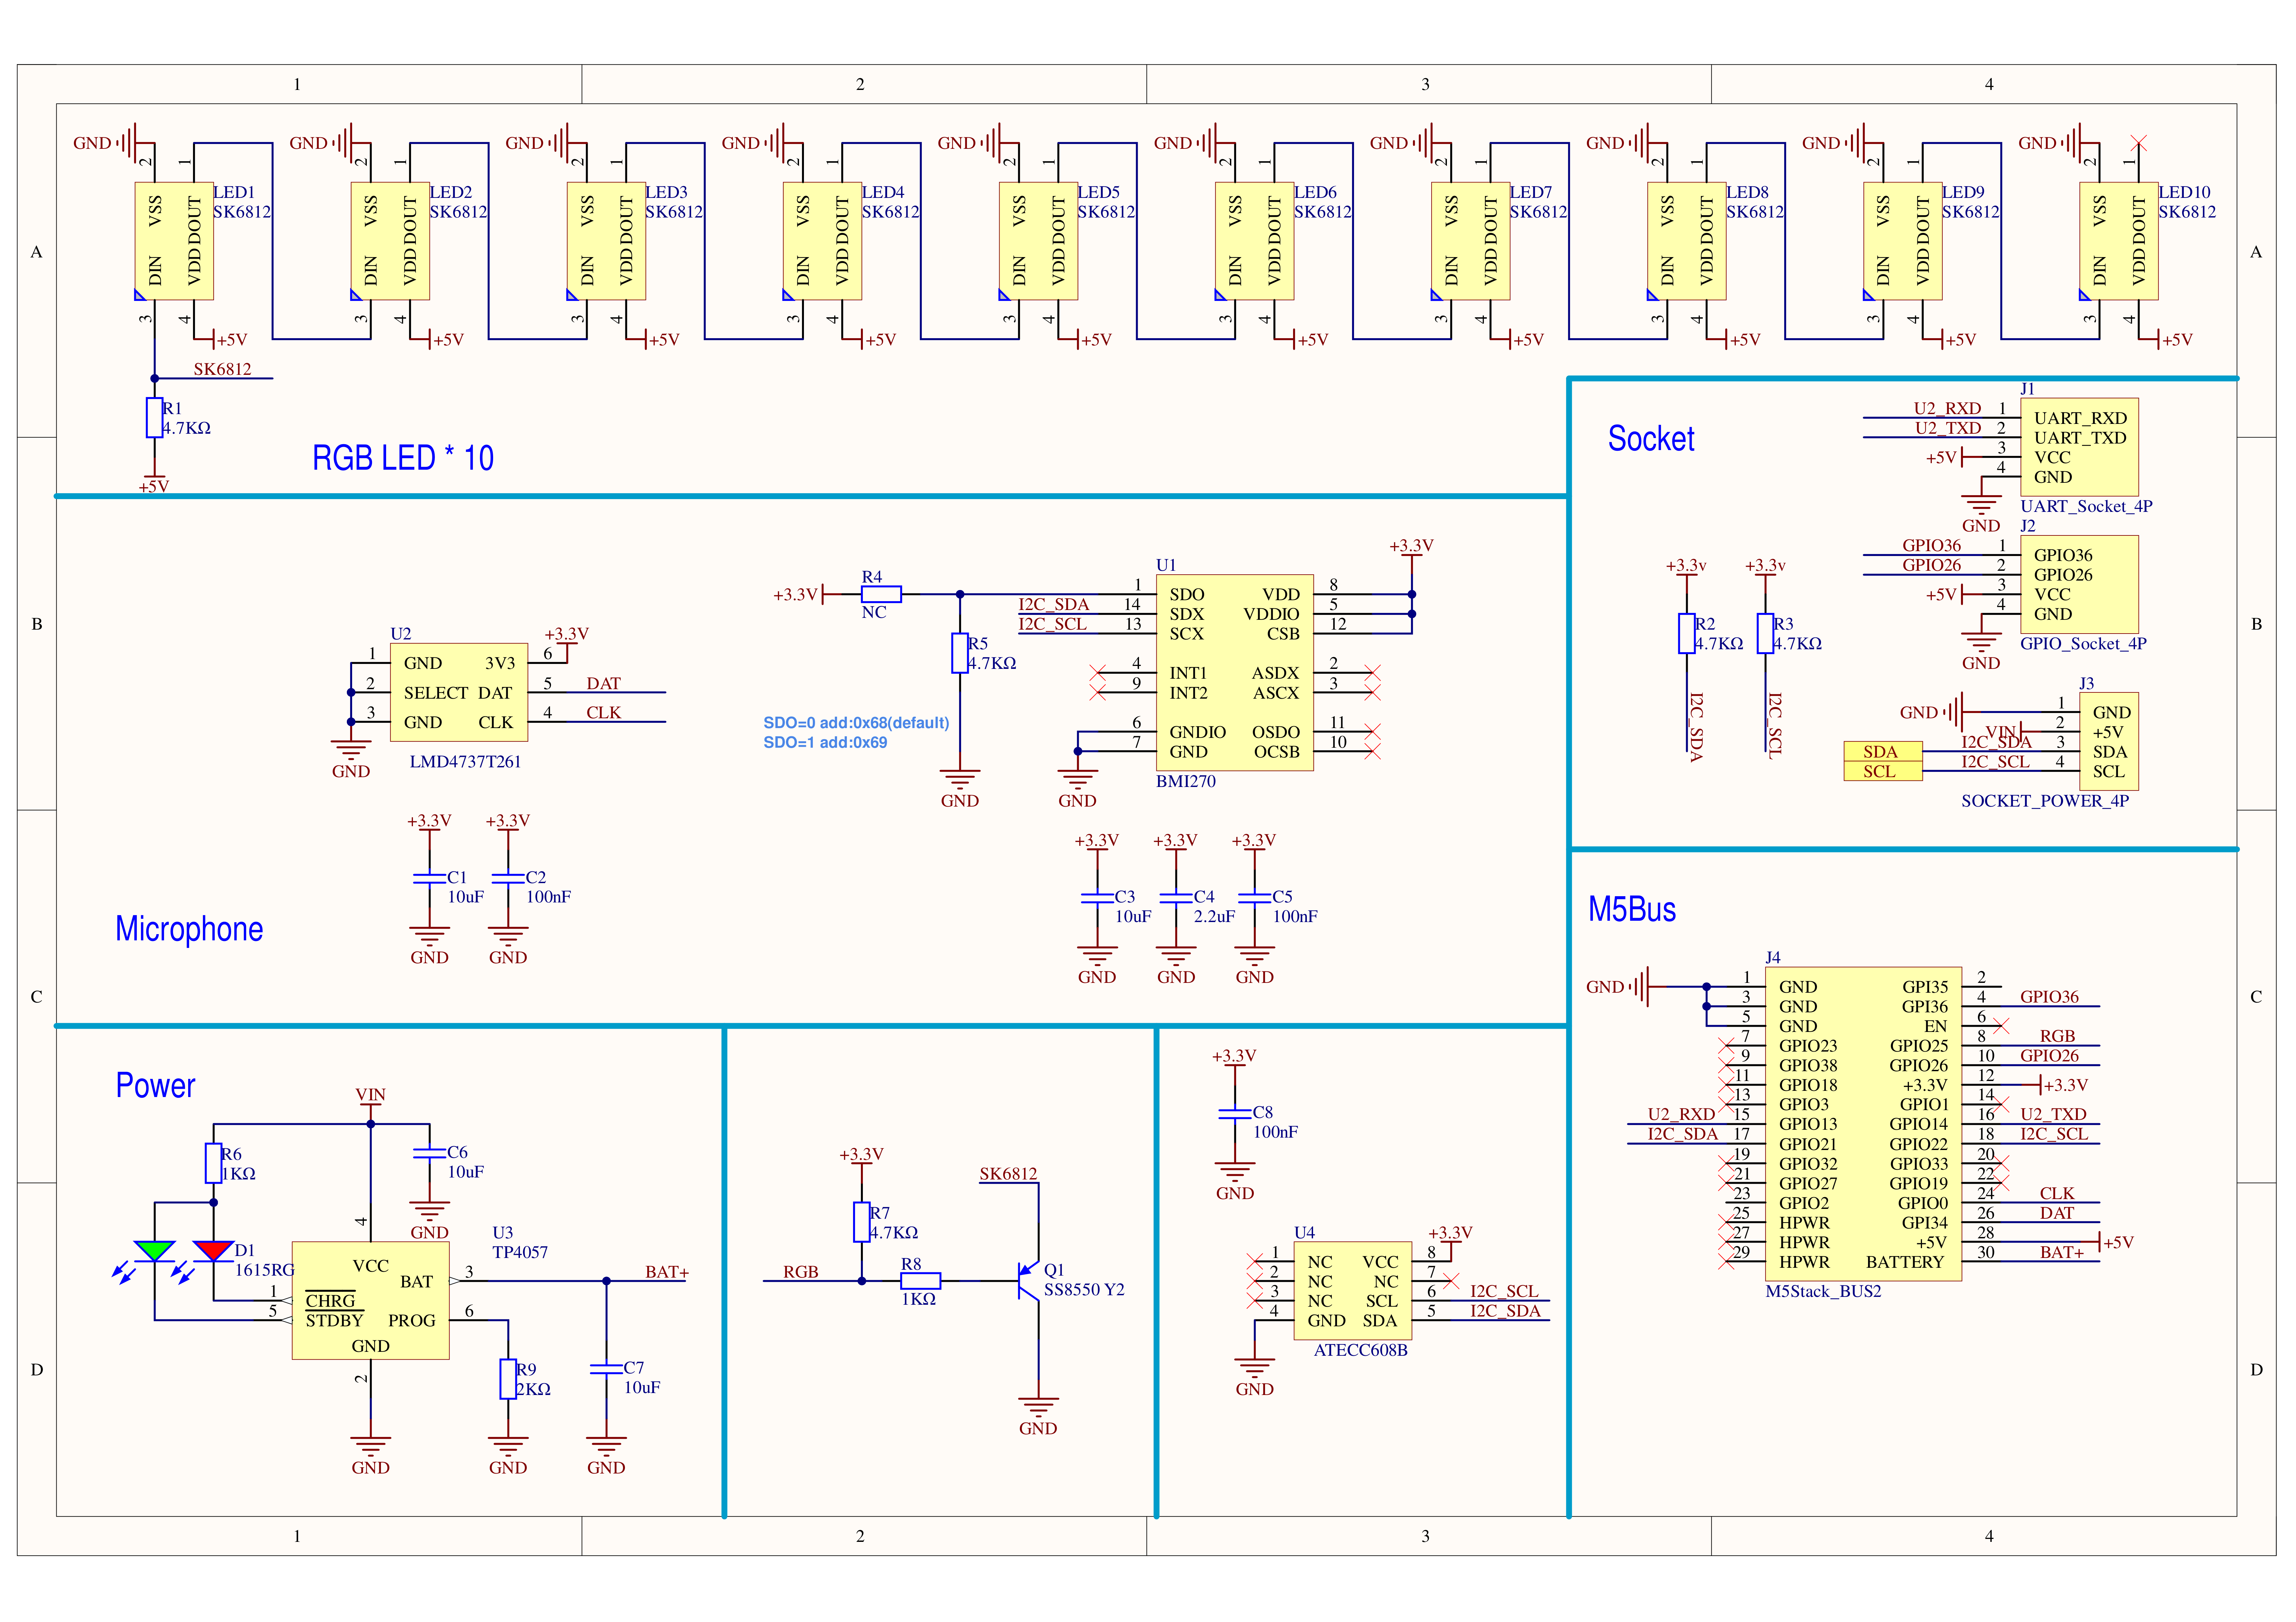2296x1622 pixels.
Task: Select LED1 SK6812 component body
Action: pyautogui.click(x=174, y=241)
